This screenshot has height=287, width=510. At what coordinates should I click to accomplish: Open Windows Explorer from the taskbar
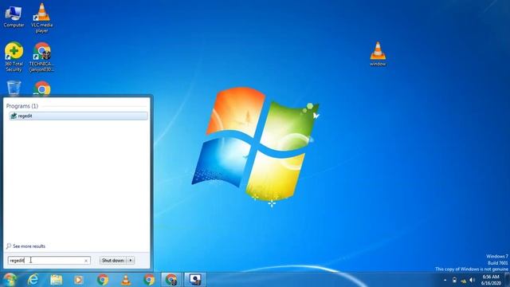pyautogui.click(x=57, y=280)
